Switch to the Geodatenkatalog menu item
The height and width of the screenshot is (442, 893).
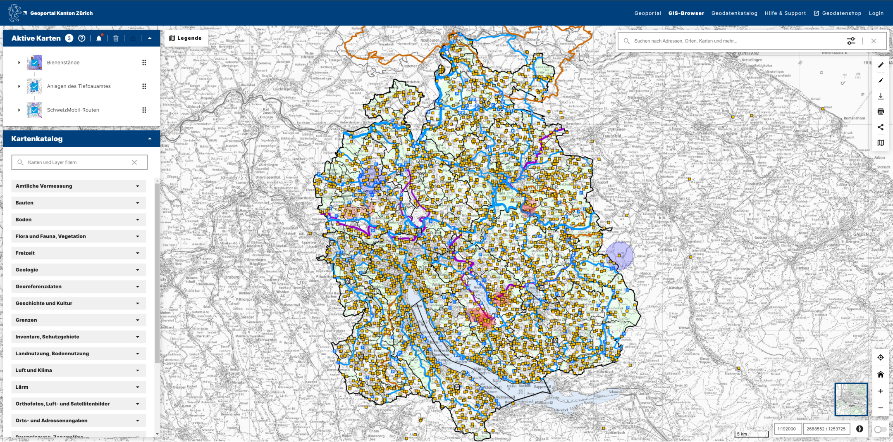pyautogui.click(x=735, y=13)
